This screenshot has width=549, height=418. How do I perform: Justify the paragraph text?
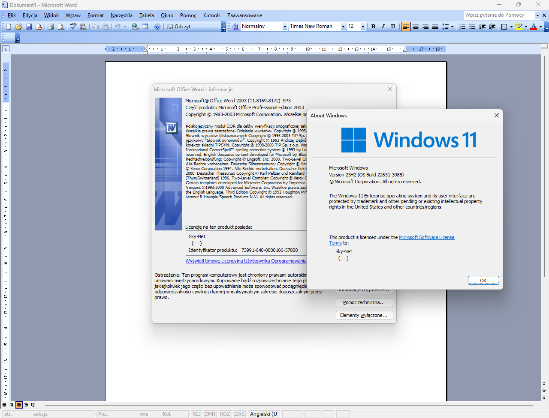pyautogui.click(x=435, y=27)
